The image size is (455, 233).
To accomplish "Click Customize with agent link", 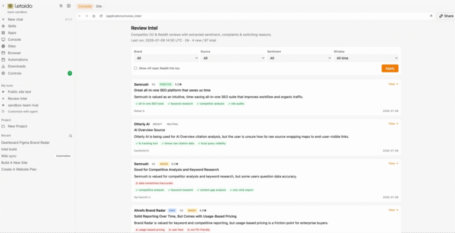I will (x=23, y=112).
